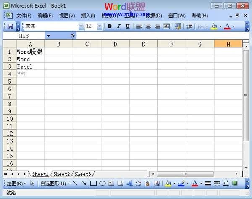Image resolution: width=252 pixels, height=199 pixels.
Task: Open the 数据(D) menu
Action: (x=154, y=16)
